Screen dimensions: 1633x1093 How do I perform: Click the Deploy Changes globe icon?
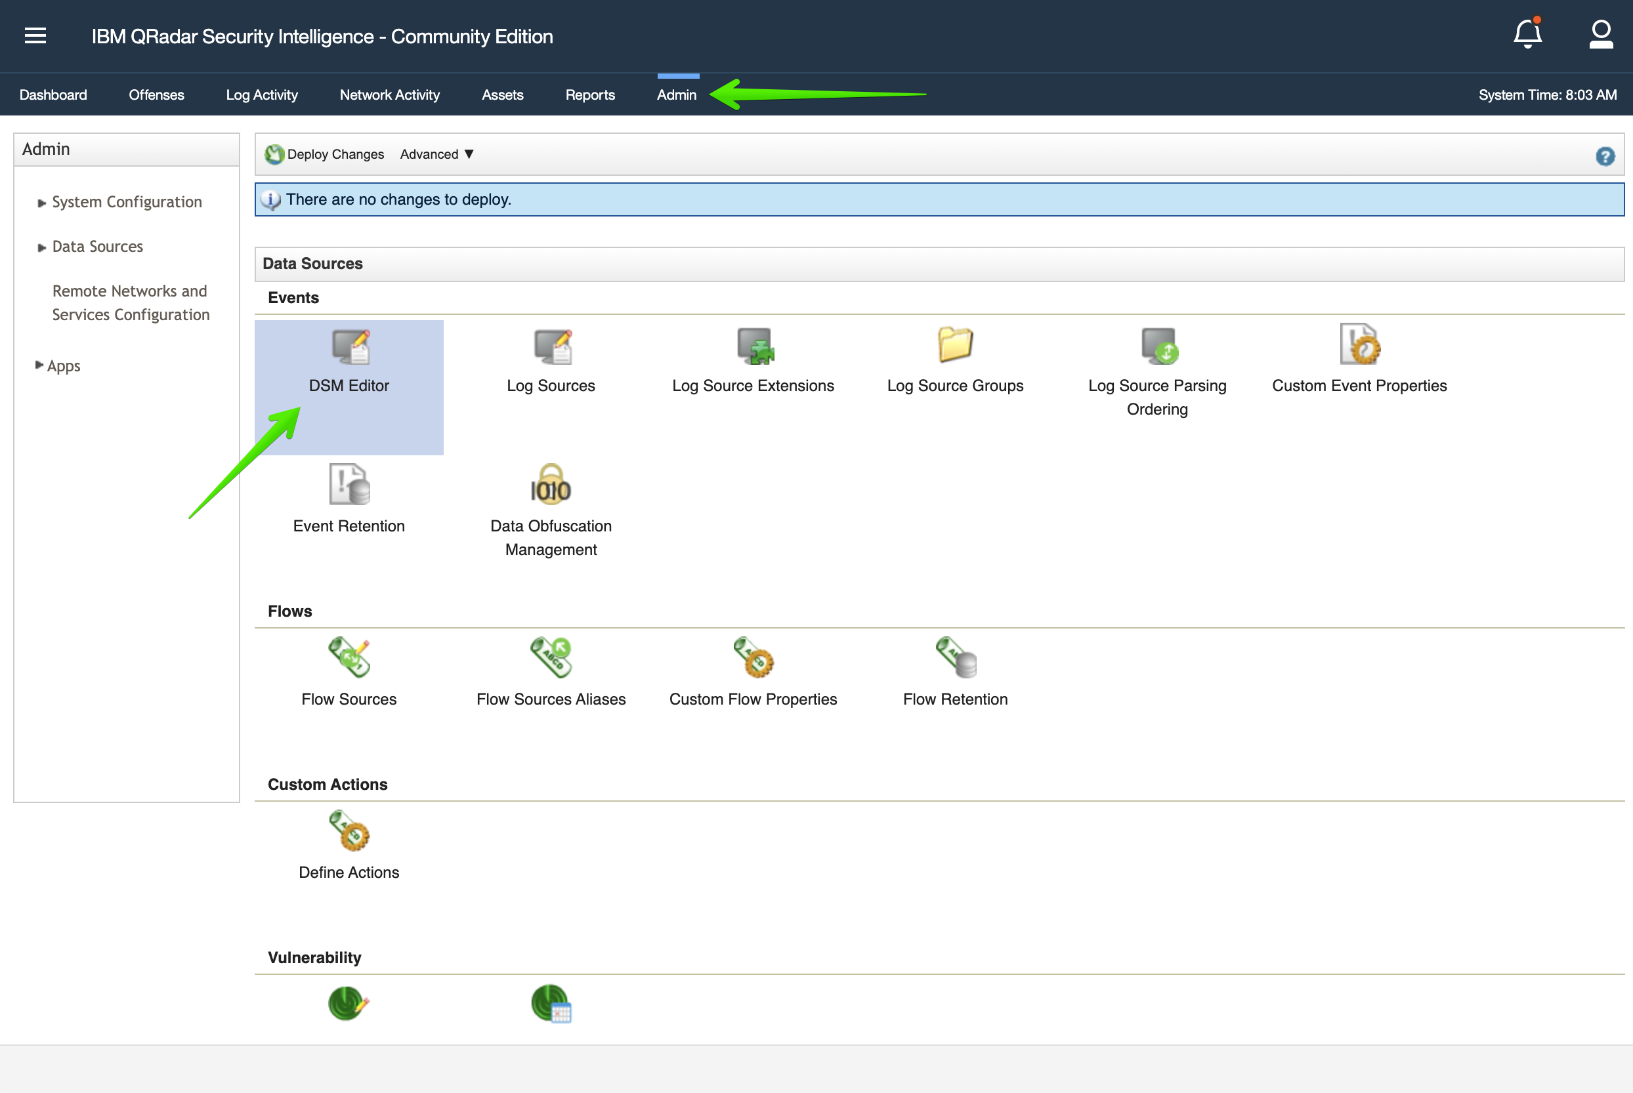click(274, 154)
